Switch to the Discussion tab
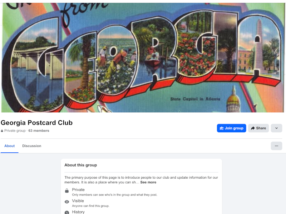Screen dimensions: 286x214 [32, 146]
